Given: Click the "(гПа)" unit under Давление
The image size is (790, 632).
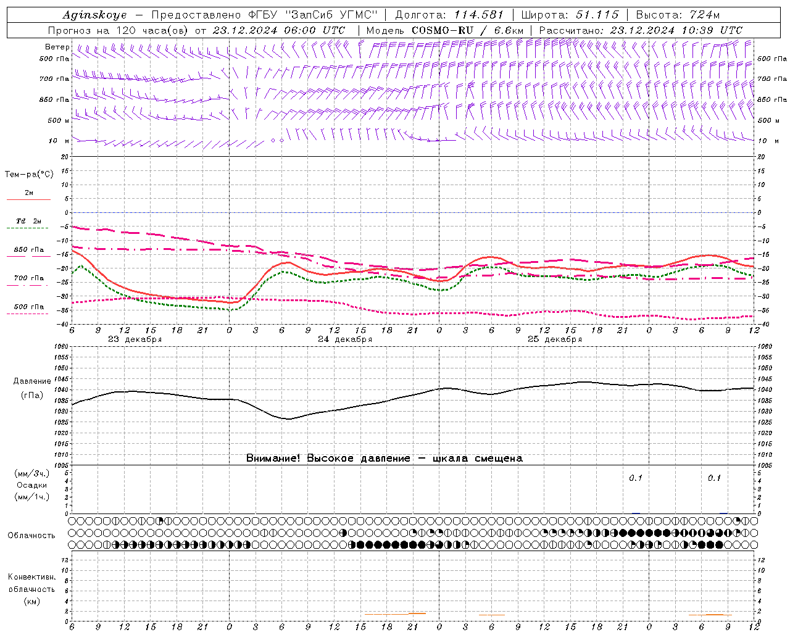Looking at the screenshot, I should tap(32, 396).
